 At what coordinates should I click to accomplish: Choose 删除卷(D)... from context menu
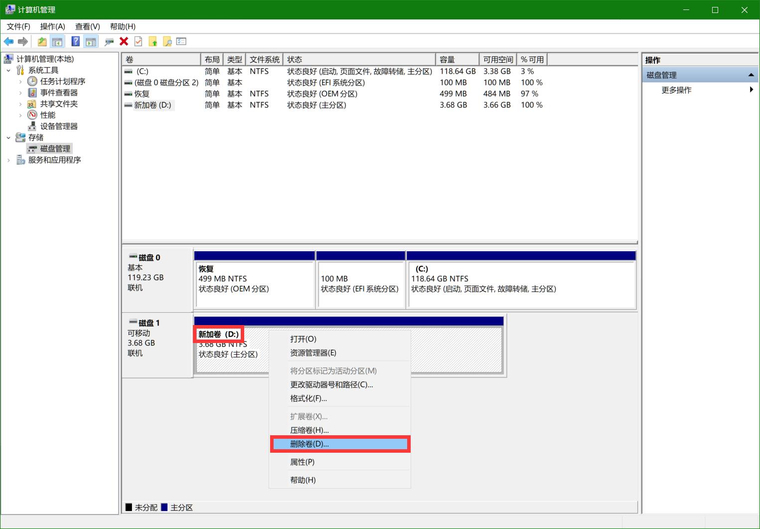pos(340,444)
